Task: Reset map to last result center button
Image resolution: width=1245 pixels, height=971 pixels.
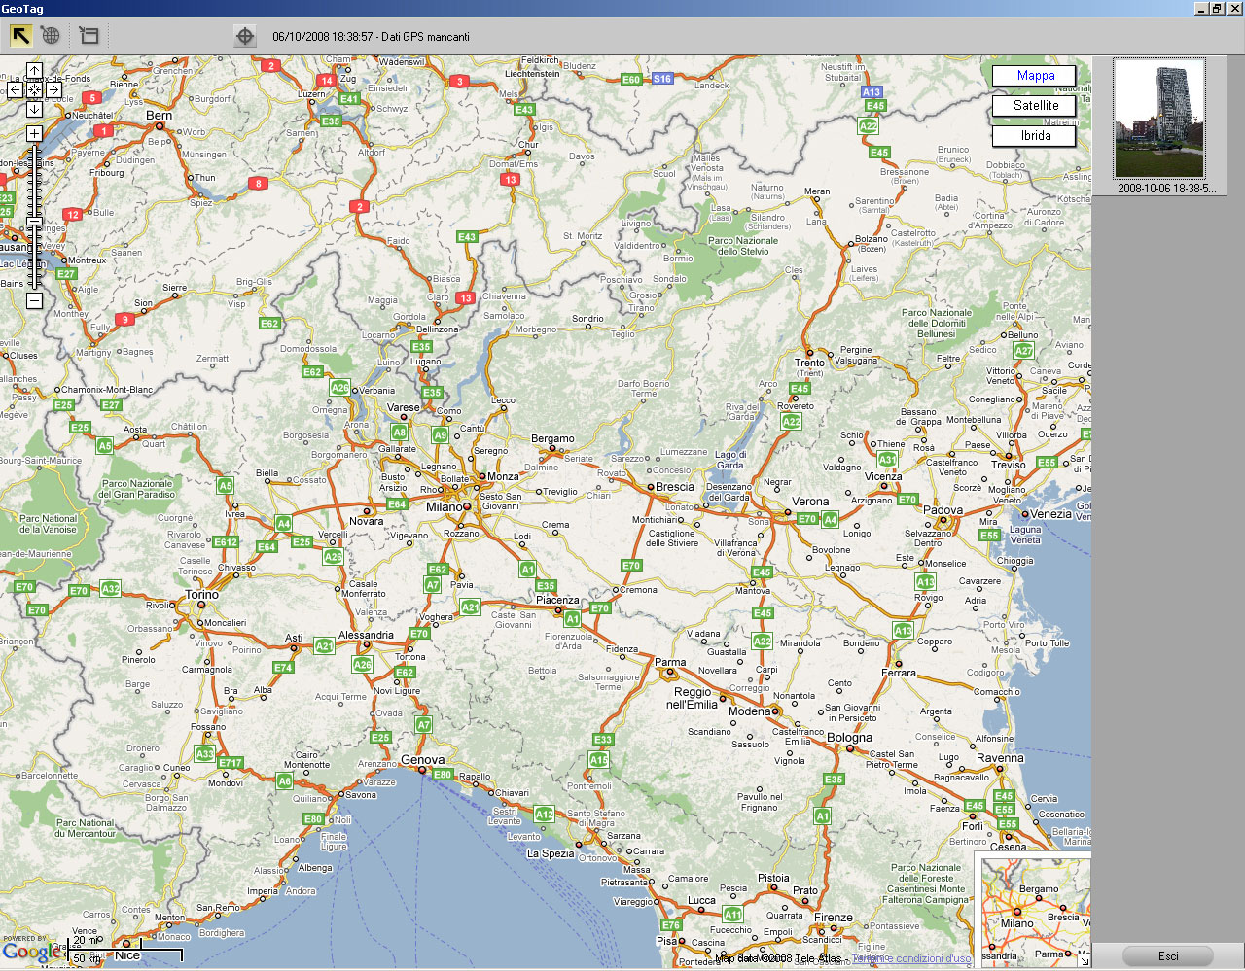Action: [x=34, y=89]
